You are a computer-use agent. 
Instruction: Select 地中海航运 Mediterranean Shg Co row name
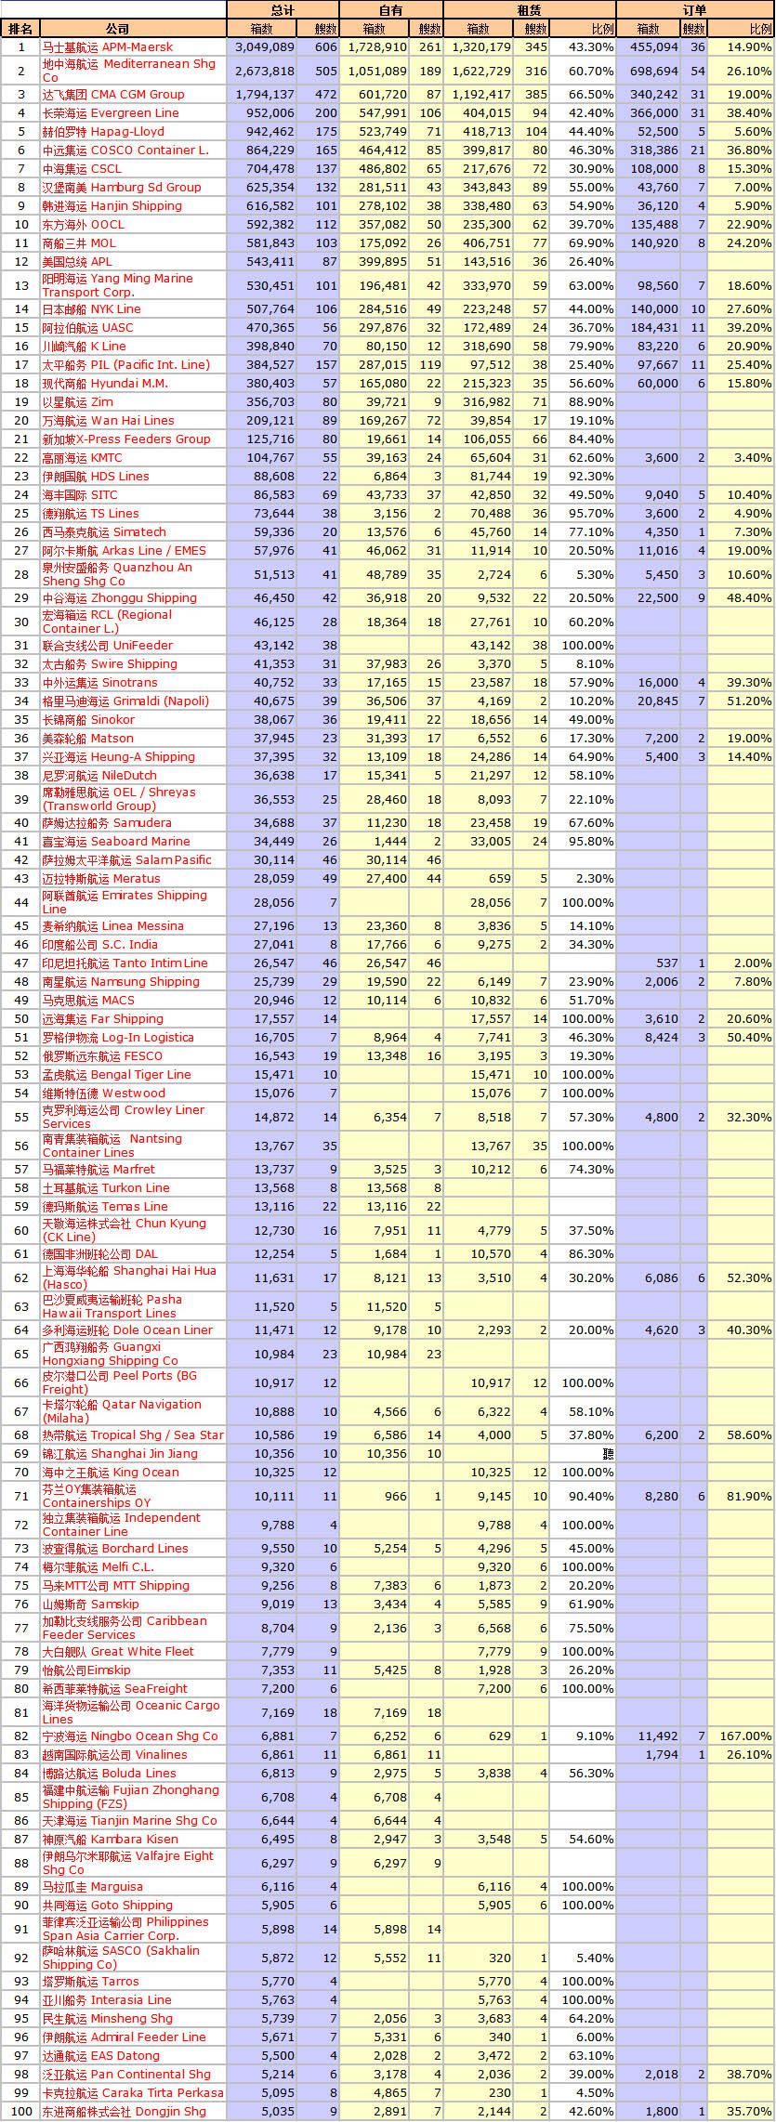[128, 71]
